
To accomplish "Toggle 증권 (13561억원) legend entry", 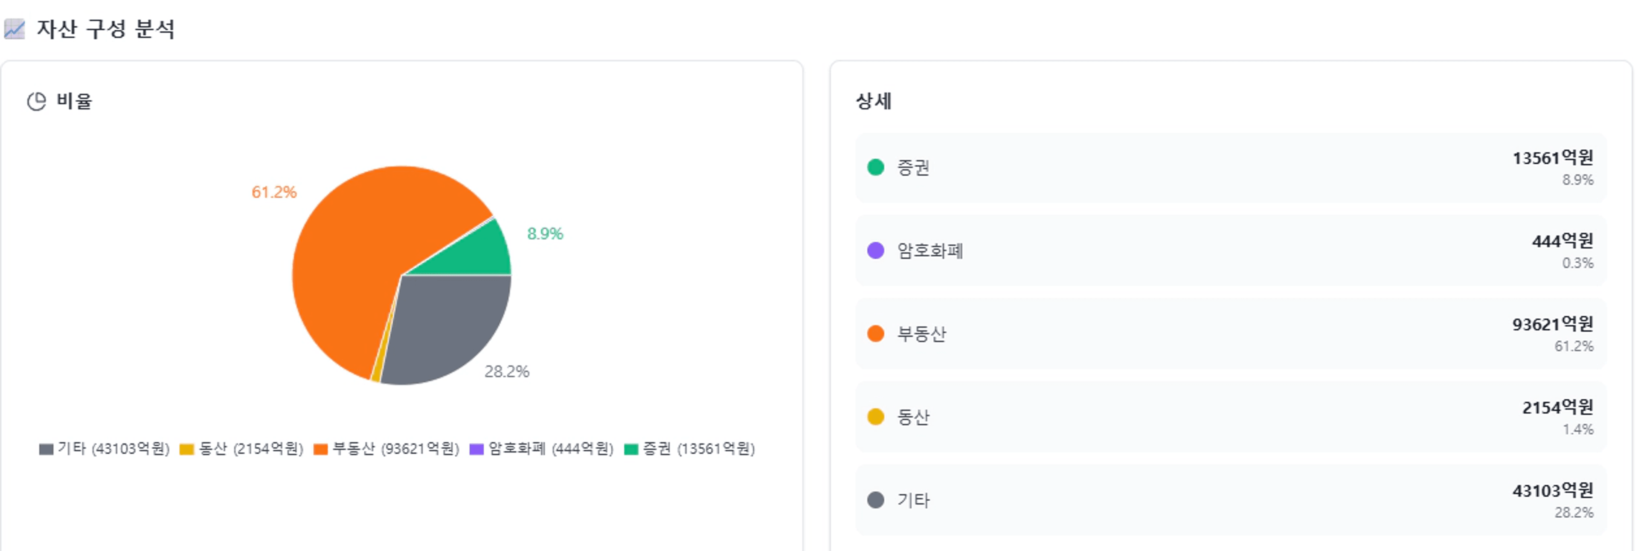I will tap(690, 449).
